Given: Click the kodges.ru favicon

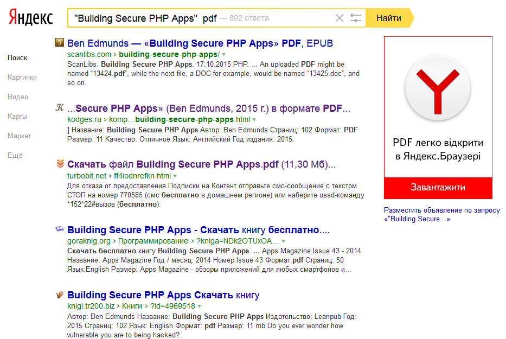Looking at the screenshot, I should pos(60,107).
